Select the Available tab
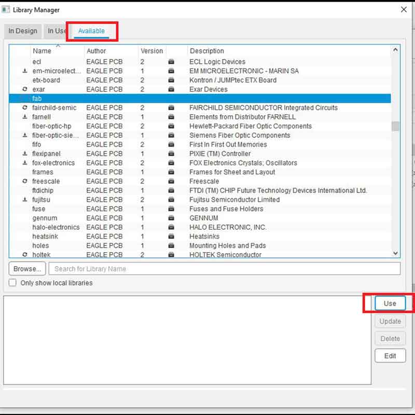The image size is (415, 415). pyautogui.click(x=91, y=31)
